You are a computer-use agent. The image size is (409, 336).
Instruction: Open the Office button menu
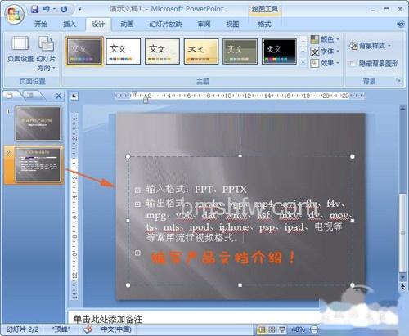pos(14,14)
